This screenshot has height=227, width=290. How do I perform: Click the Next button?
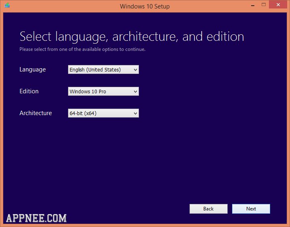click(251, 209)
